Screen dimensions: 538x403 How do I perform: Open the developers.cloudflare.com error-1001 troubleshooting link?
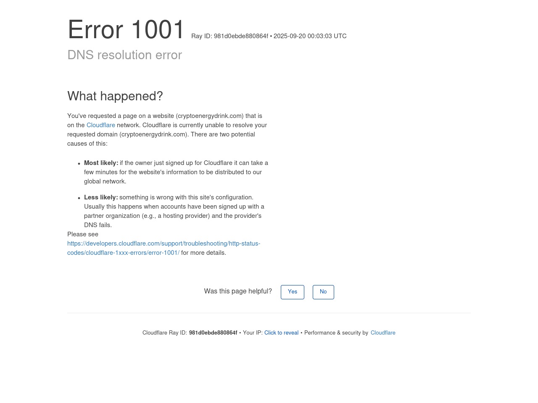tap(164, 249)
